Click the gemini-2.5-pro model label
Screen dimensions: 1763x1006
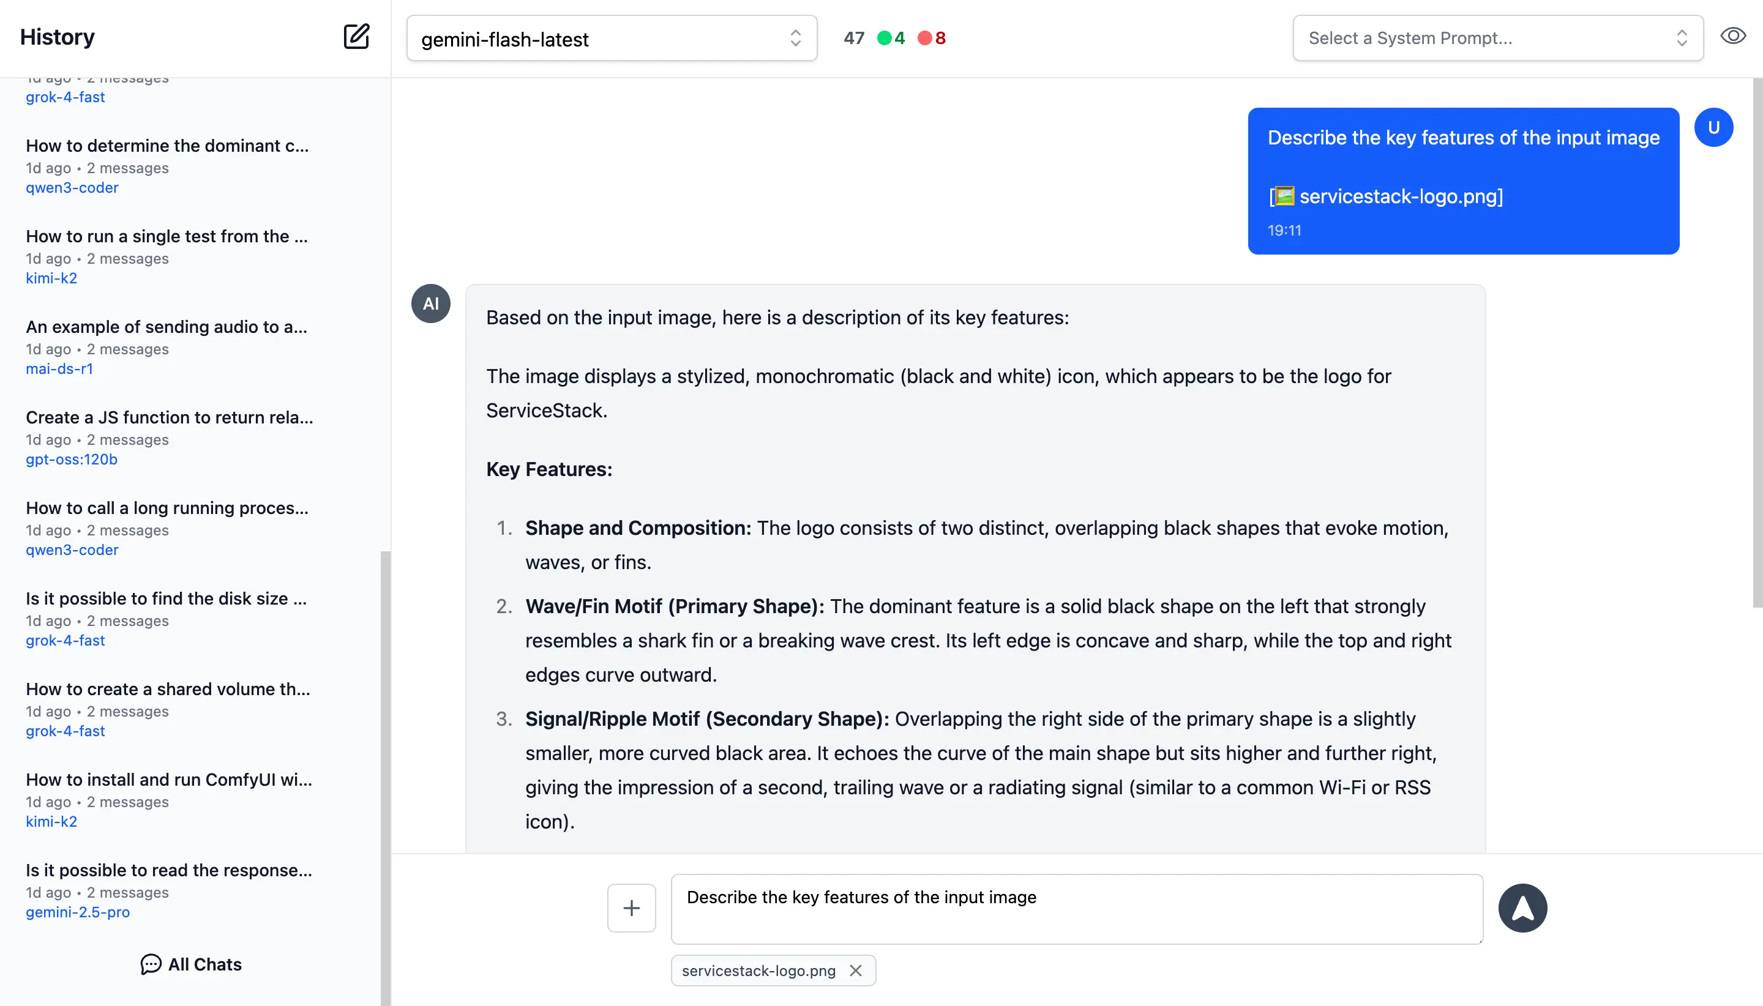coord(77,912)
